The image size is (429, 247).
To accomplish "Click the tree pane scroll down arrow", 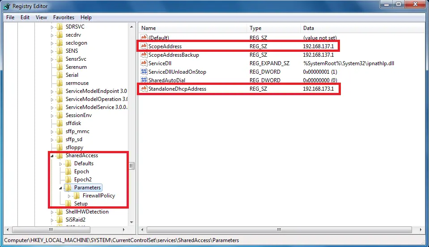I will click(132, 222).
